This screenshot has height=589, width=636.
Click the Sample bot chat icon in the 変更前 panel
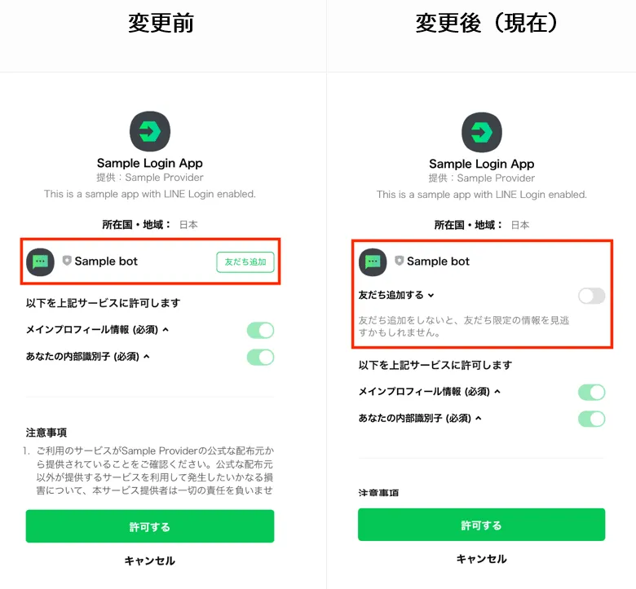click(40, 262)
